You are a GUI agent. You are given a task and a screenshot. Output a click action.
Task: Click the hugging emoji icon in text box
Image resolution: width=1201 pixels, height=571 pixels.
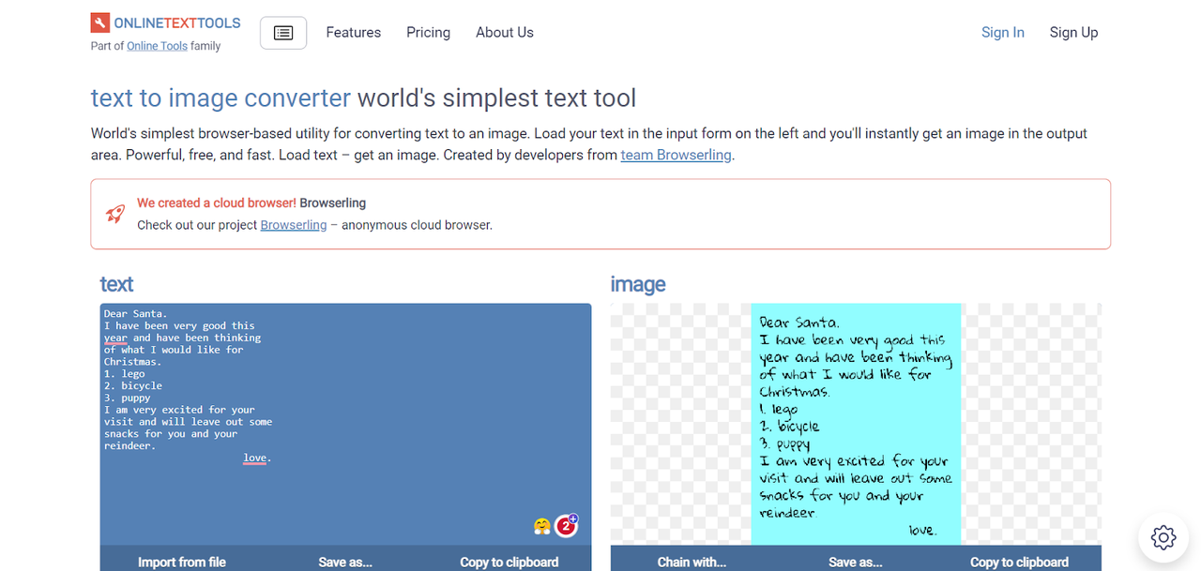click(542, 526)
